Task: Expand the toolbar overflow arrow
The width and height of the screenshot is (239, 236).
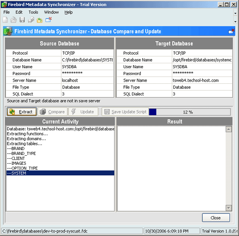Action: coord(236,22)
